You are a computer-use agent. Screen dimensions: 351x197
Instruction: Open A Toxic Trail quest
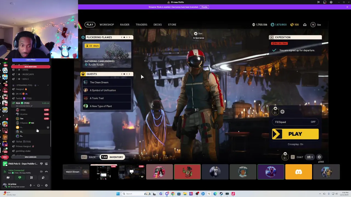pos(107,98)
